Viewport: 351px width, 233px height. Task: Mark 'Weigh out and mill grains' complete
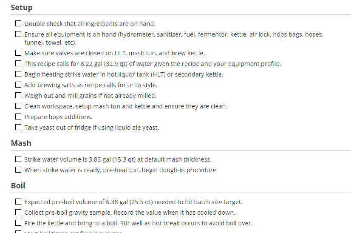point(18,96)
